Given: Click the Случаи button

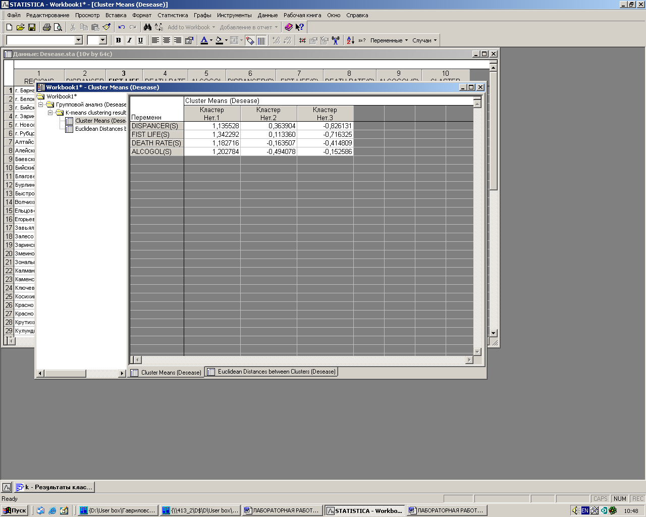Looking at the screenshot, I should point(424,40).
